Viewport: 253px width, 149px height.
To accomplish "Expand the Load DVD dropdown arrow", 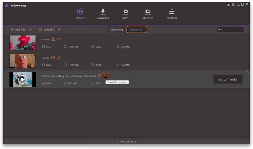I will point(59,30).
